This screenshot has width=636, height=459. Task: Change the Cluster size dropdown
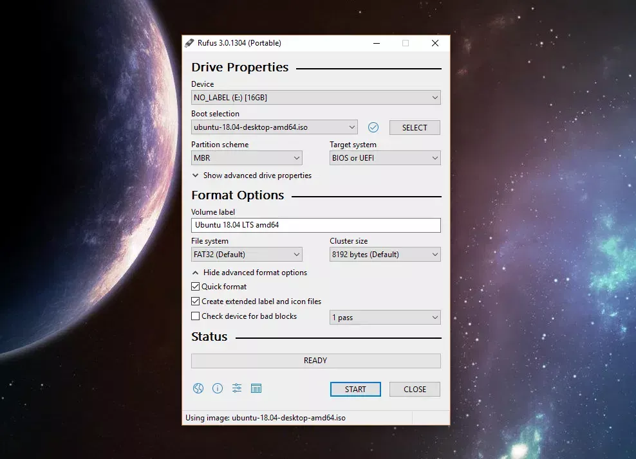point(384,254)
